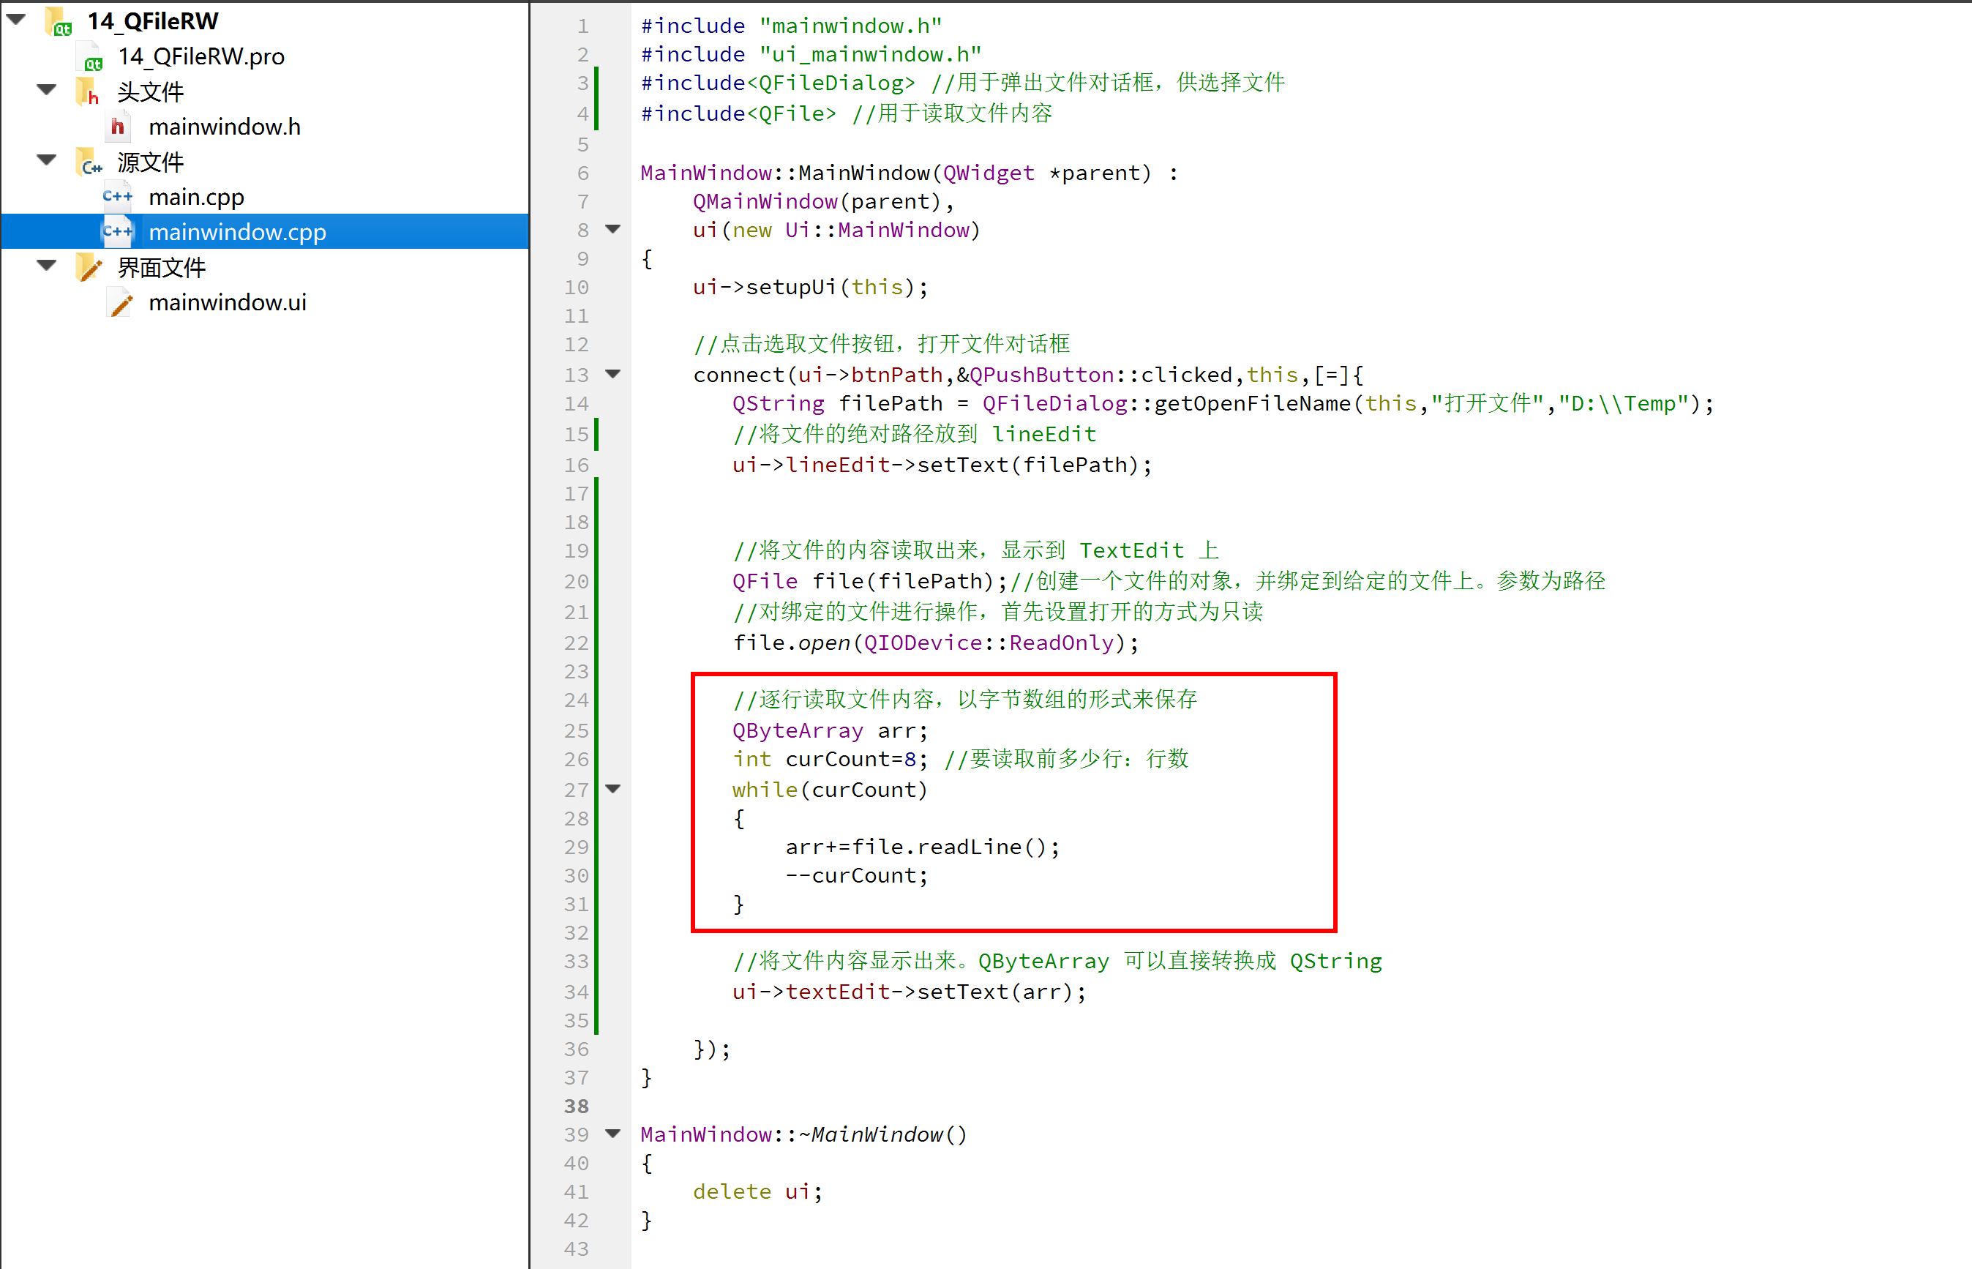
Task: Fold the destructor at line 39
Action: [x=614, y=1134]
